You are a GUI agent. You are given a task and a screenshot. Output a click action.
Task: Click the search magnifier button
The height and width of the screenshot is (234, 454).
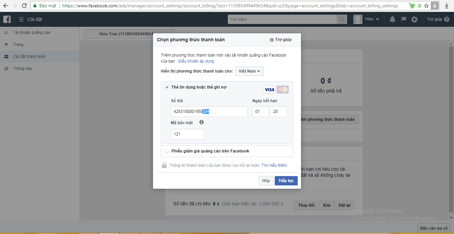point(342,19)
